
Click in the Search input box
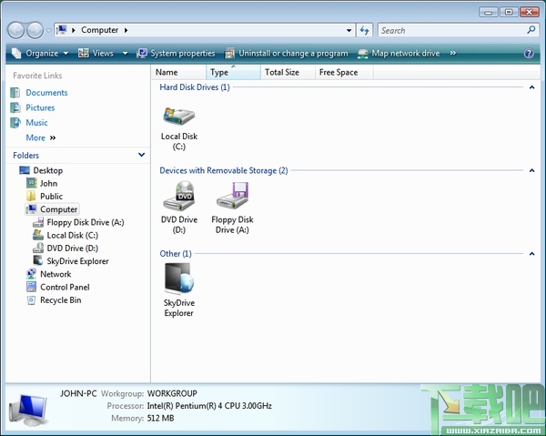[x=452, y=30]
